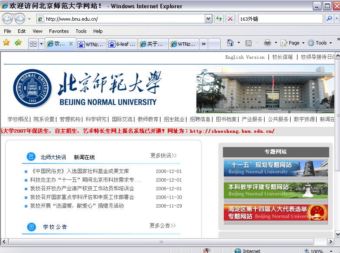Refresh the page with green arrows icon
The height and width of the screenshot is (253, 340).
coord(219,19)
